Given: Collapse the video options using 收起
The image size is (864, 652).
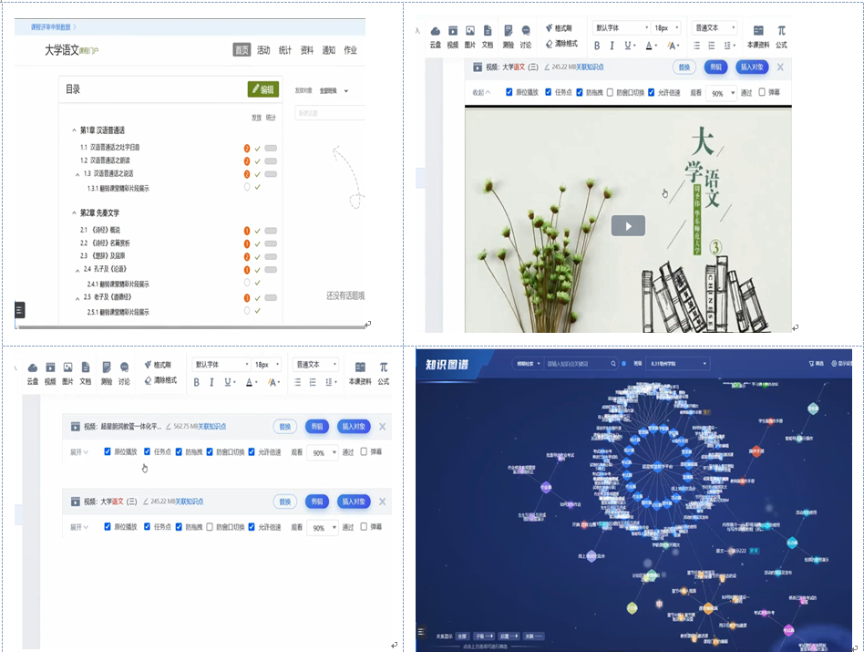Looking at the screenshot, I should pos(480,92).
